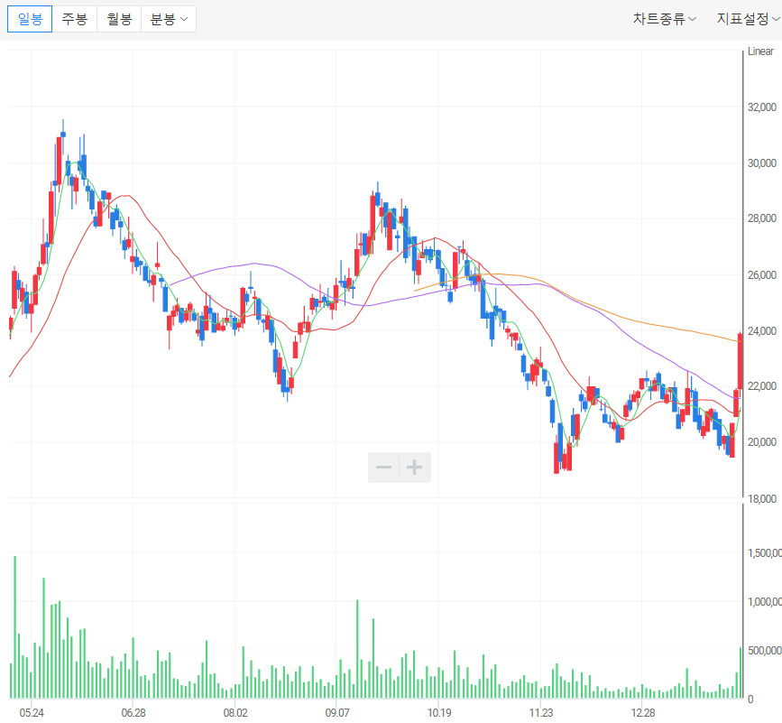Image resolution: width=782 pixels, height=723 pixels.
Task: Click the Linear scale label
Action: point(760,51)
